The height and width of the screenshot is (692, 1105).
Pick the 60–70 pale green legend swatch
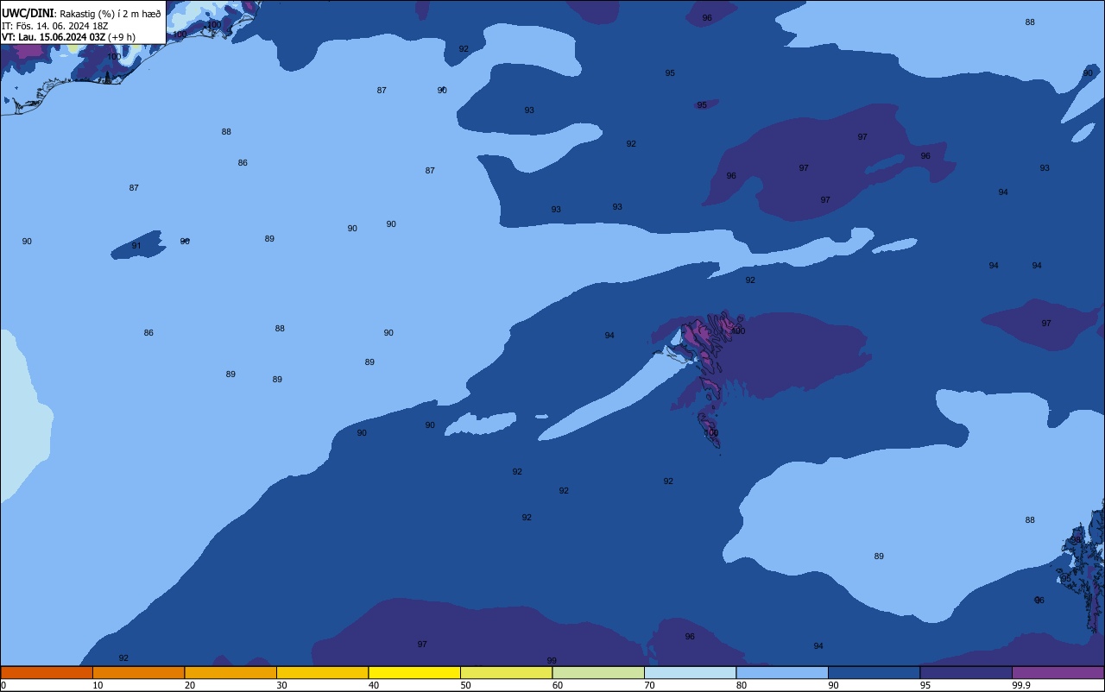coord(598,672)
